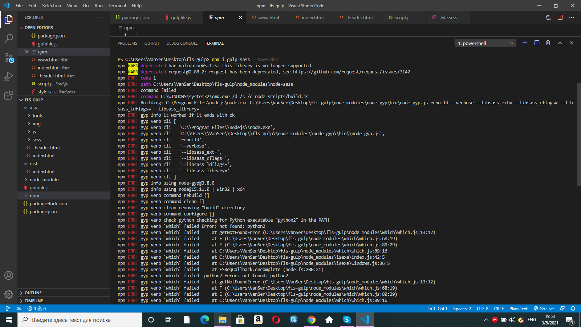Select powershell terminal dropdown
Viewport: 581px width, 327px height.
click(485, 43)
